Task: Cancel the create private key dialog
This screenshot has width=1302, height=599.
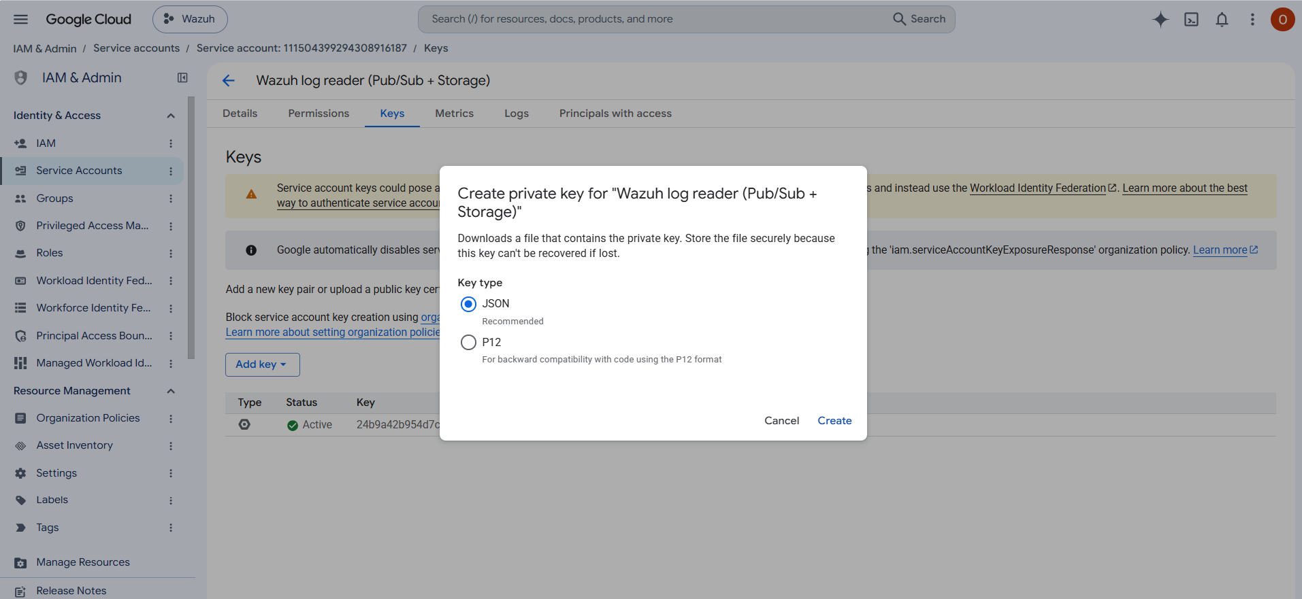Action: pos(781,421)
